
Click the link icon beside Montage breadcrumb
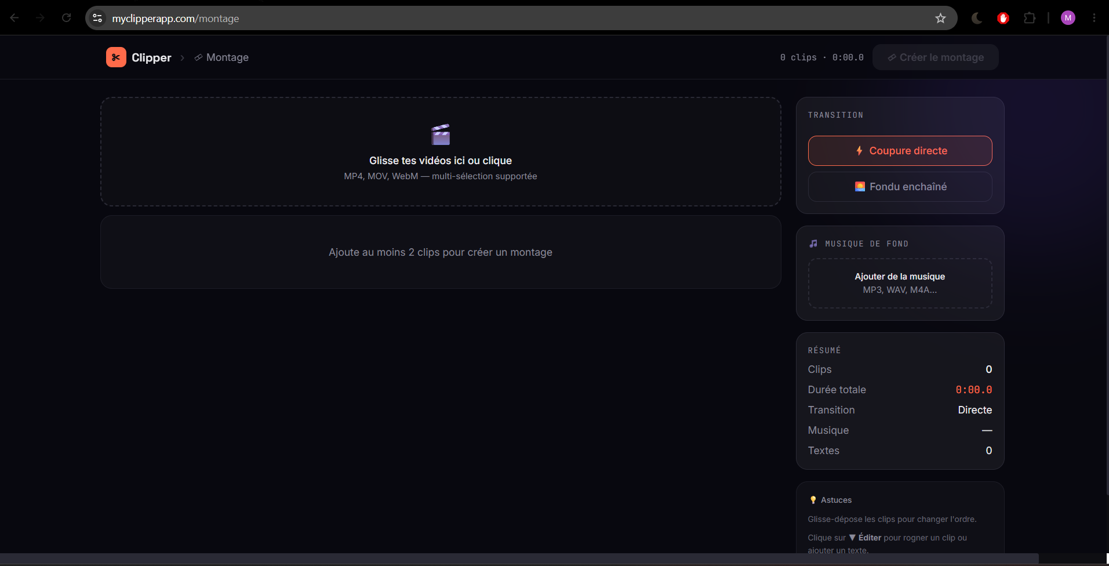pos(198,57)
